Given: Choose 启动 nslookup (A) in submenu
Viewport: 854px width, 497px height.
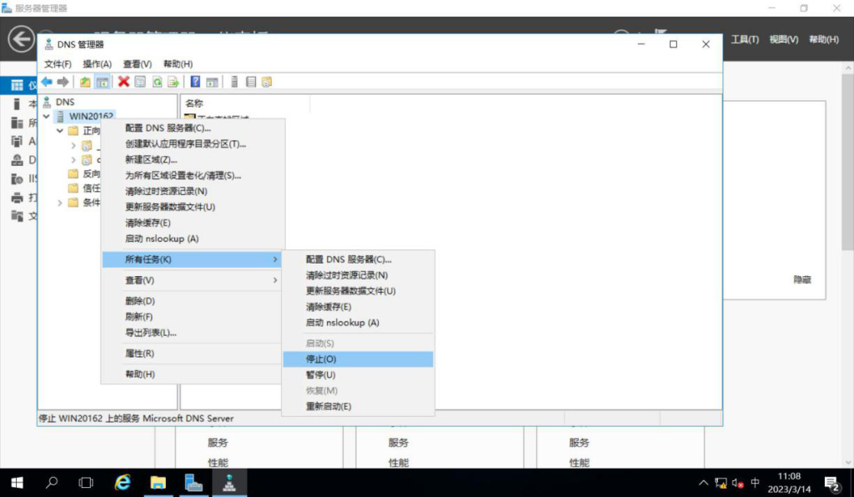Looking at the screenshot, I should (x=358, y=322).
